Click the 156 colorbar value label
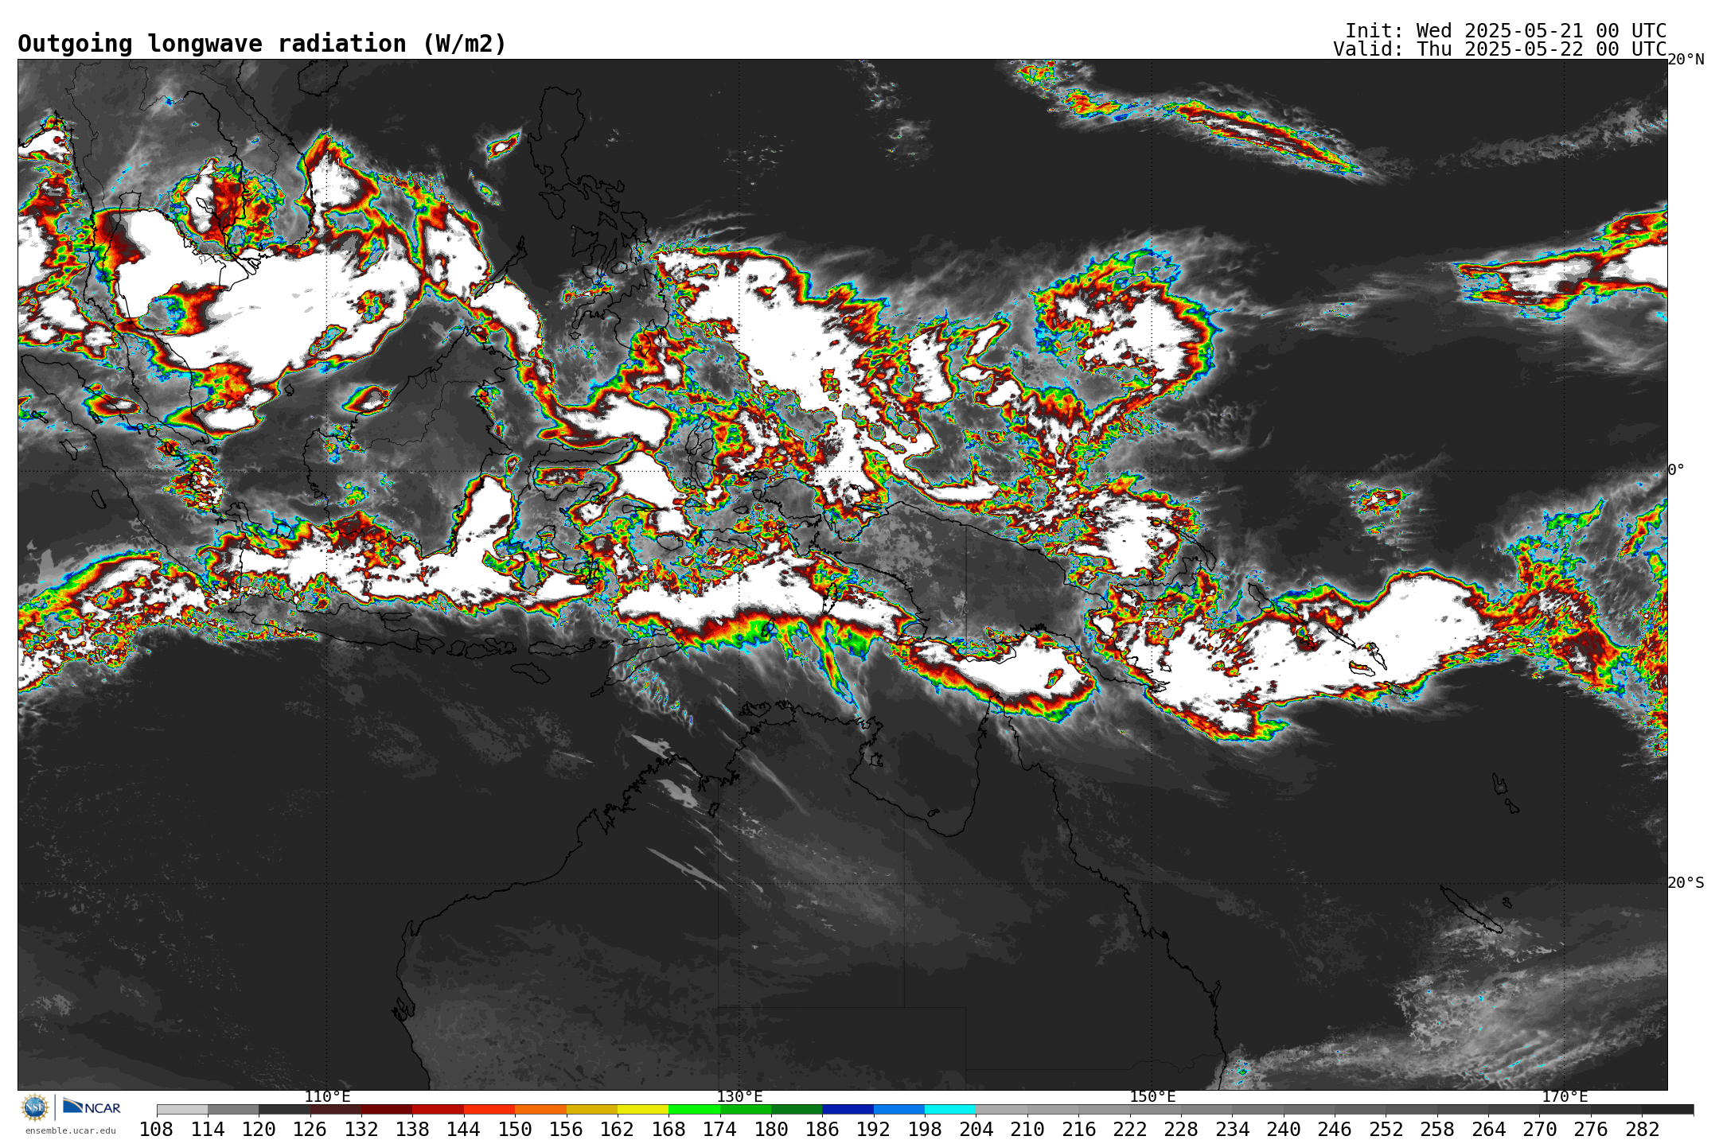 (566, 1130)
